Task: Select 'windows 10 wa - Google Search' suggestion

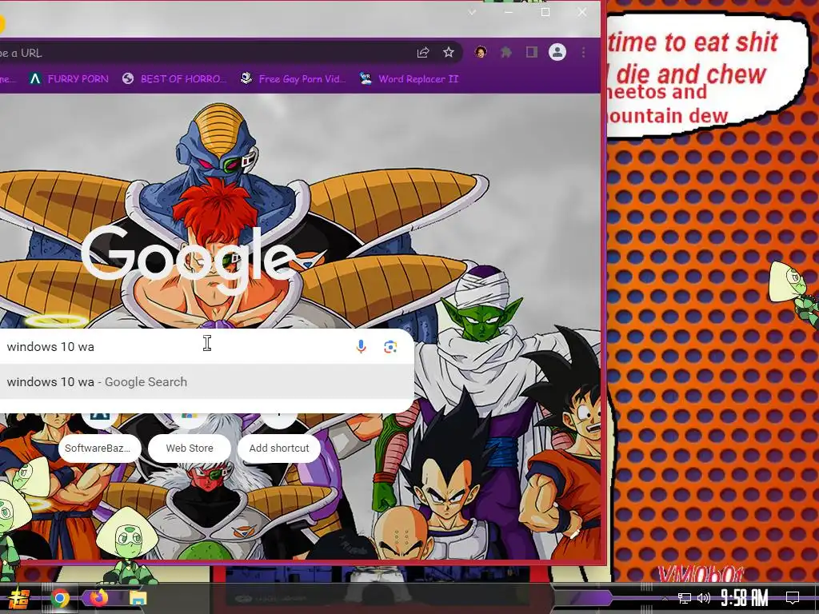Action: [x=207, y=382]
